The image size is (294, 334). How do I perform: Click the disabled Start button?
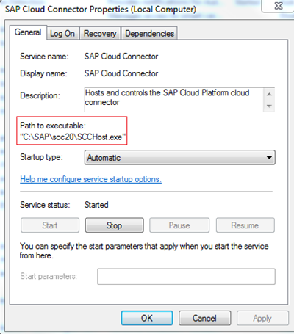50,225
